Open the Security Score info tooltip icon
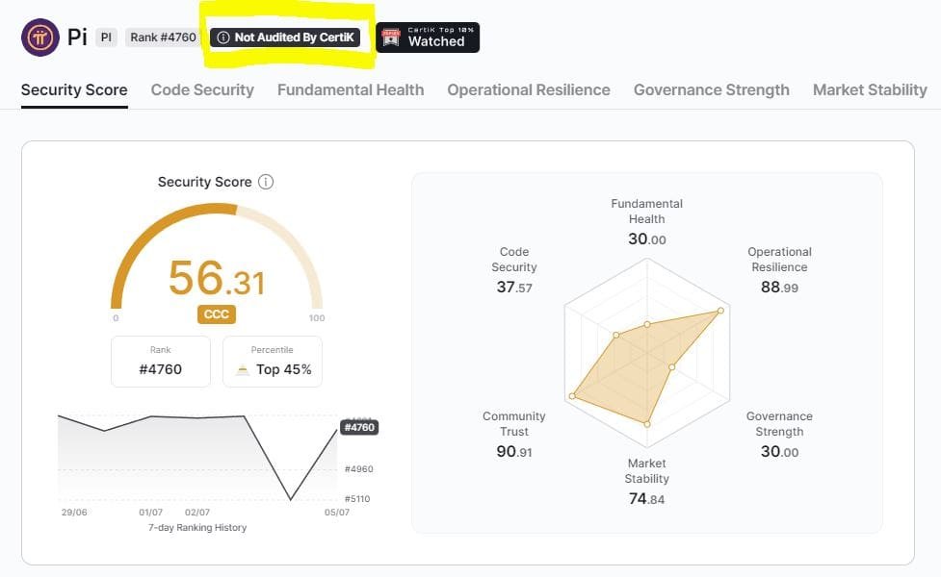Image resolution: width=941 pixels, height=577 pixels. (x=267, y=181)
